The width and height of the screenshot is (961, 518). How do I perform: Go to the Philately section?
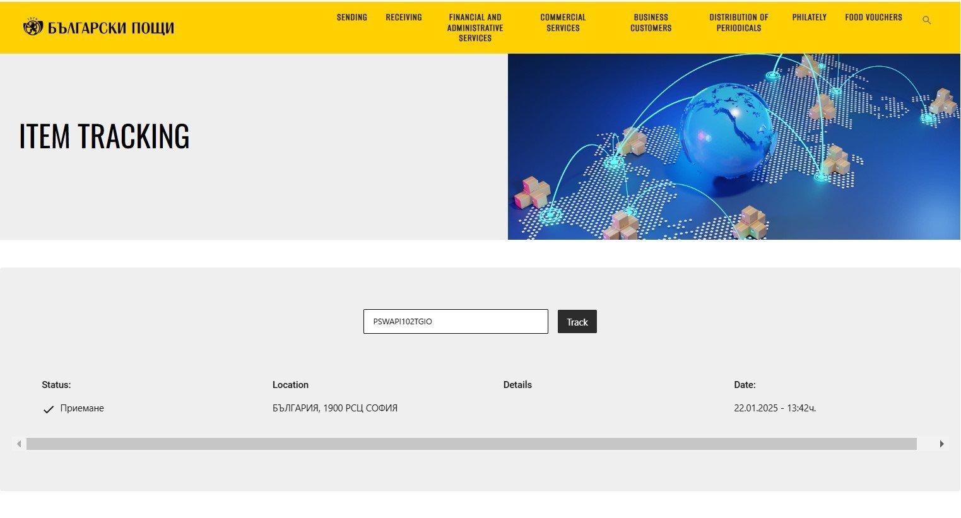click(x=809, y=18)
